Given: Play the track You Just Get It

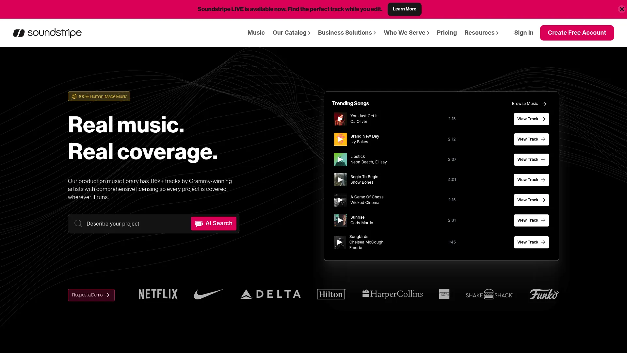Looking at the screenshot, I should (340, 119).
